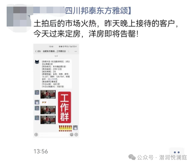193x165 pixels.
Task: Play the first video message thumbnail
Action: 48,94
